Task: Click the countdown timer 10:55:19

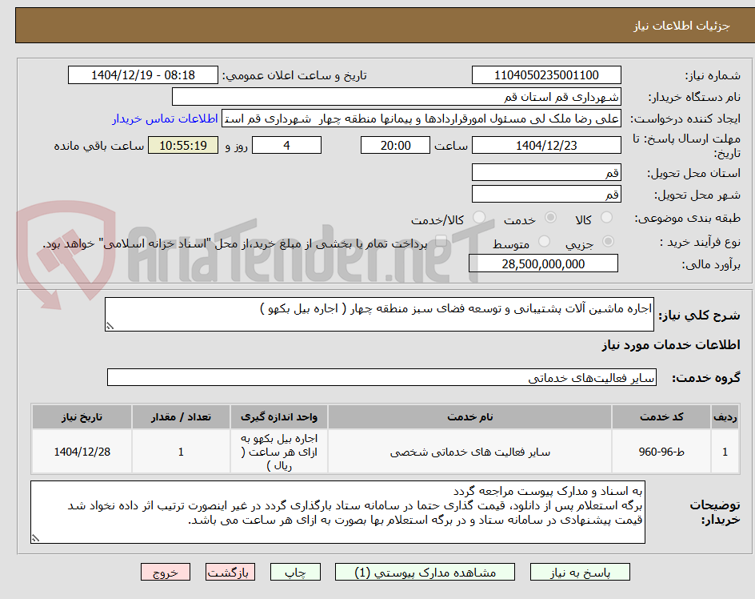Action: click(183, 145)
